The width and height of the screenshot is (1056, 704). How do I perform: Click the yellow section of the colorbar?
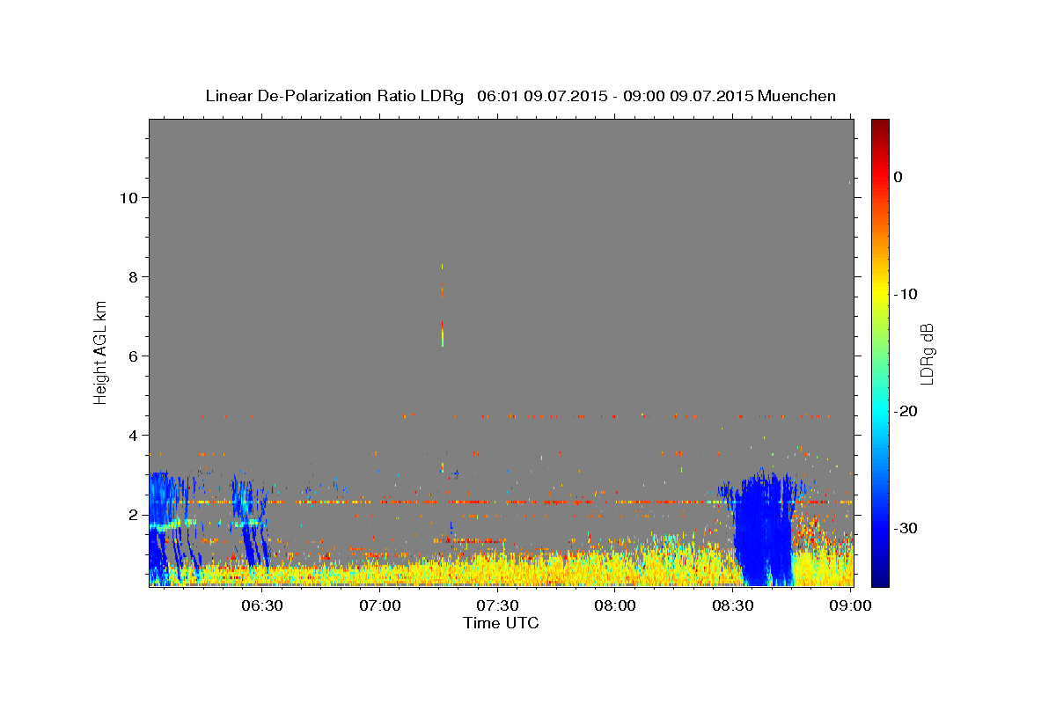click(x=880, y=294)
